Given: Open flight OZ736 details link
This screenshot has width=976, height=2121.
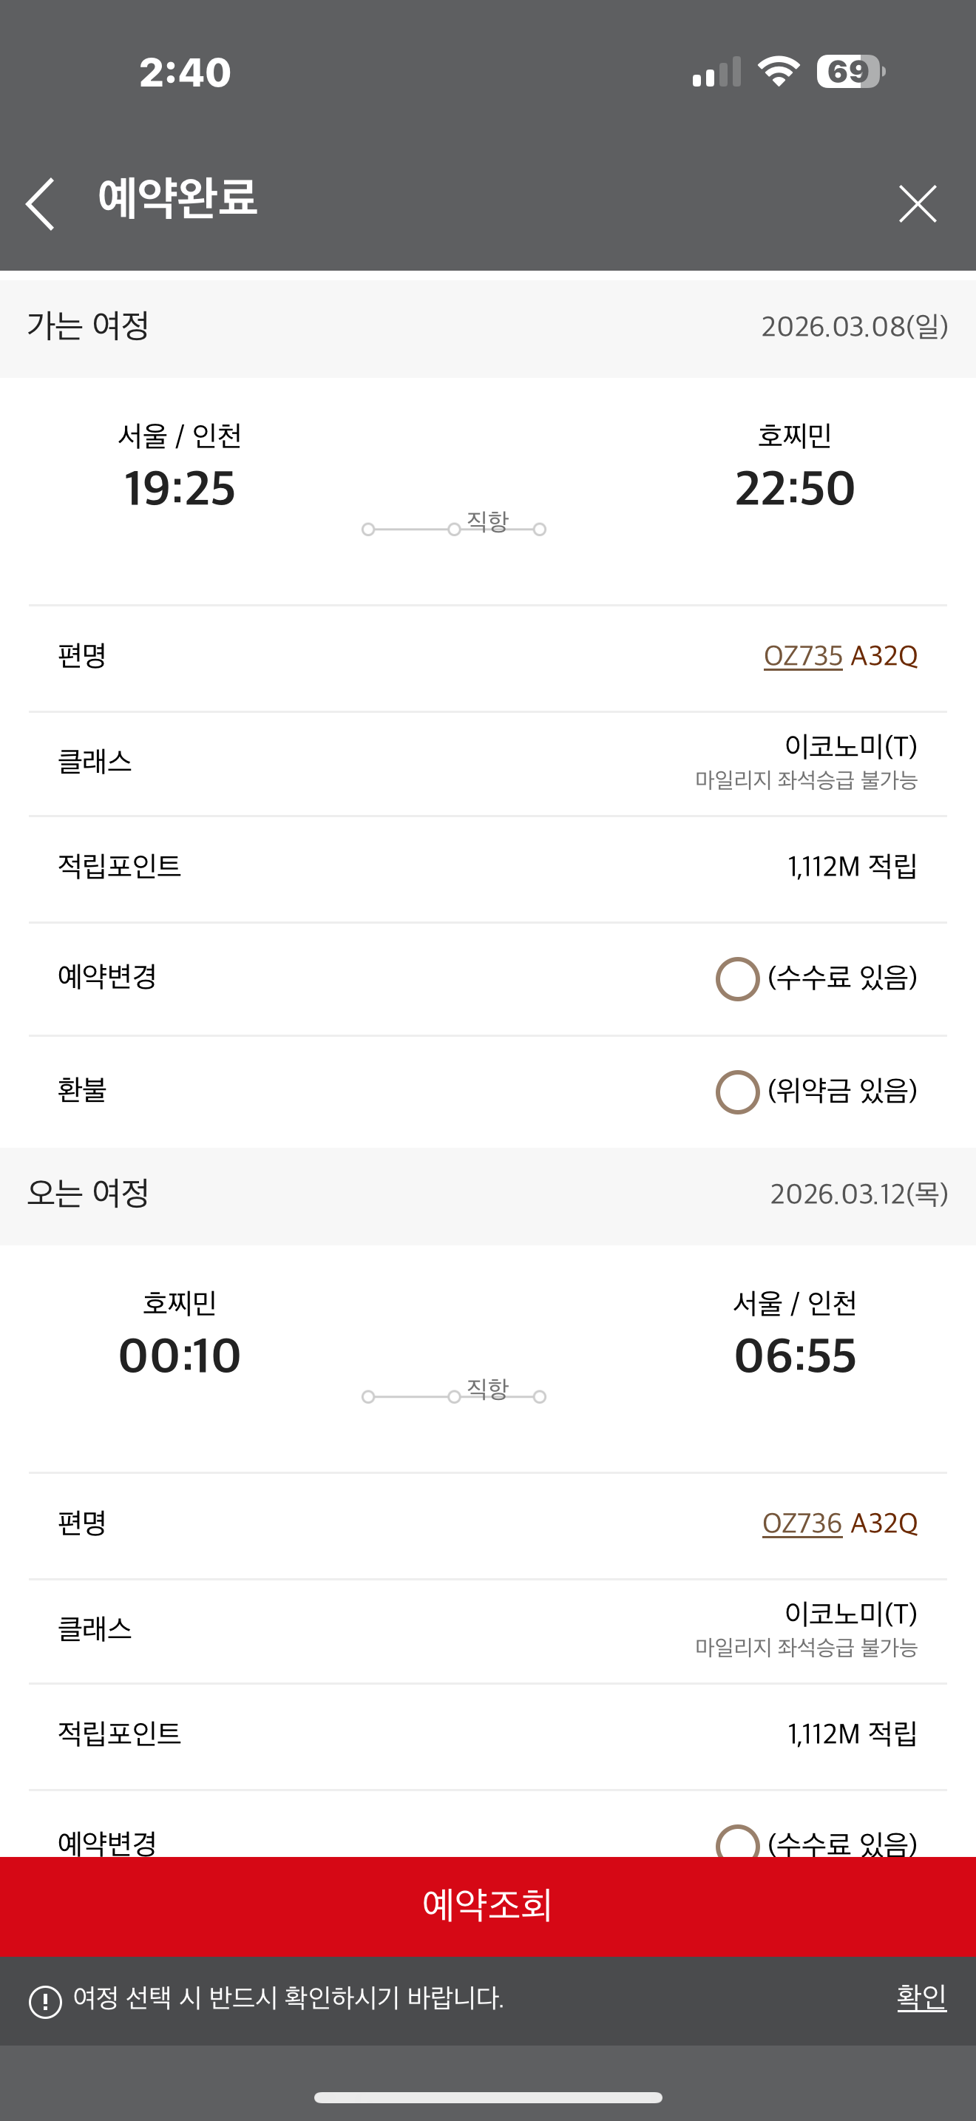Looking at the screenshot, I should (802, 1523).
